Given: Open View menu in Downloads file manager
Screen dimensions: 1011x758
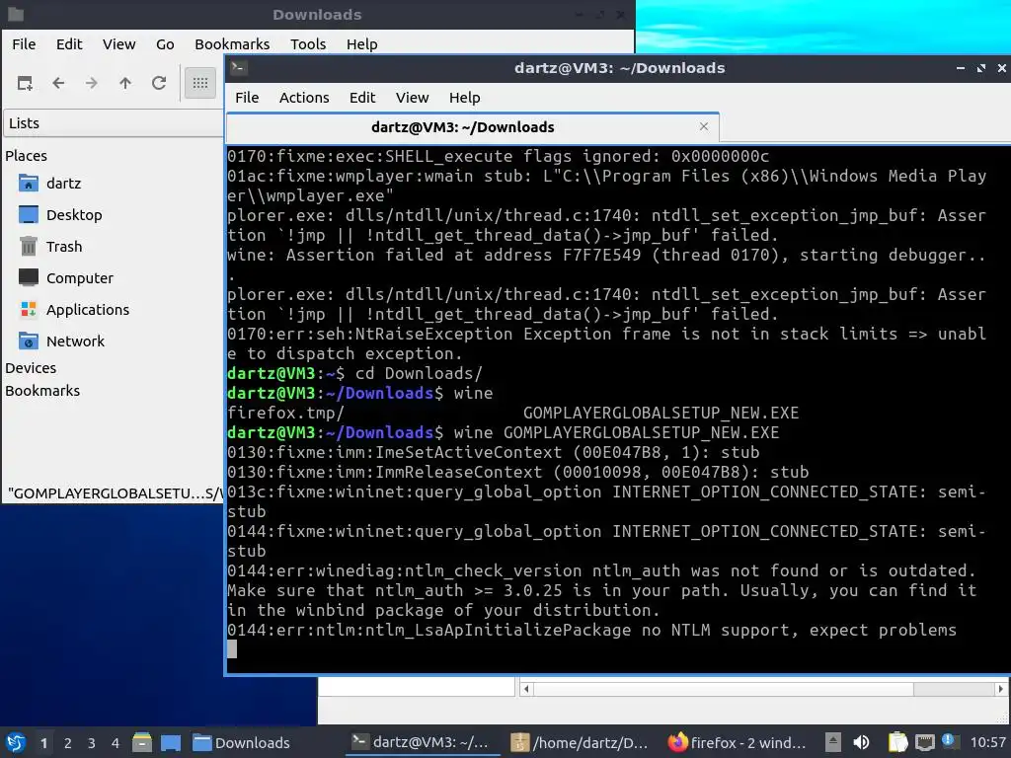Looking at the screenshot, I should pos(118,43).
